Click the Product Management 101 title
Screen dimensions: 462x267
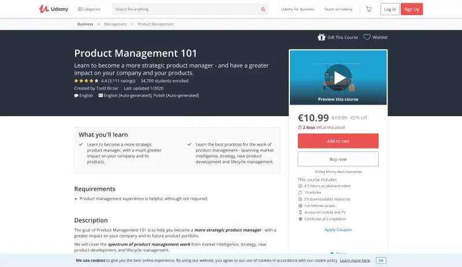point(136,53)
